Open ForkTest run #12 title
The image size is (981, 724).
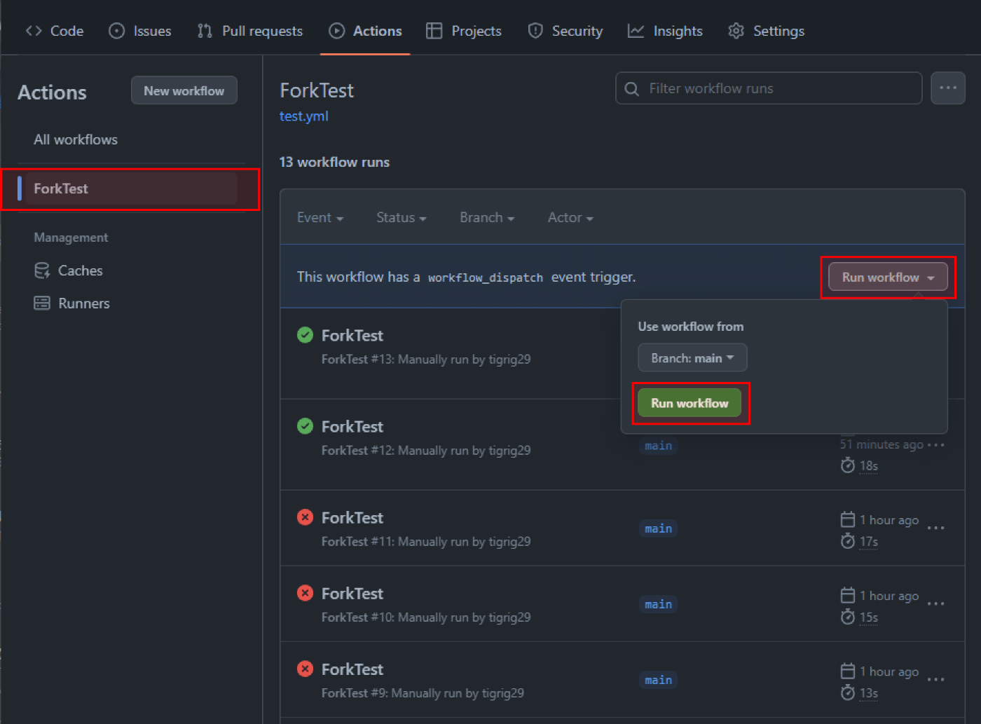pos(352,427)
